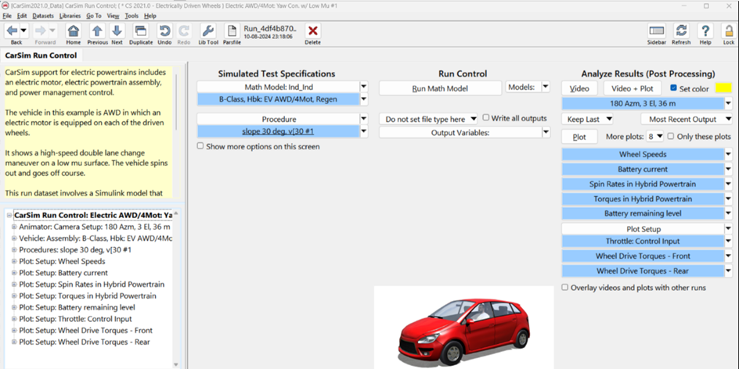Screen dimensions: 739x369
Task: Collapse the CarSim Run Control root node
Action: [9, 215]
